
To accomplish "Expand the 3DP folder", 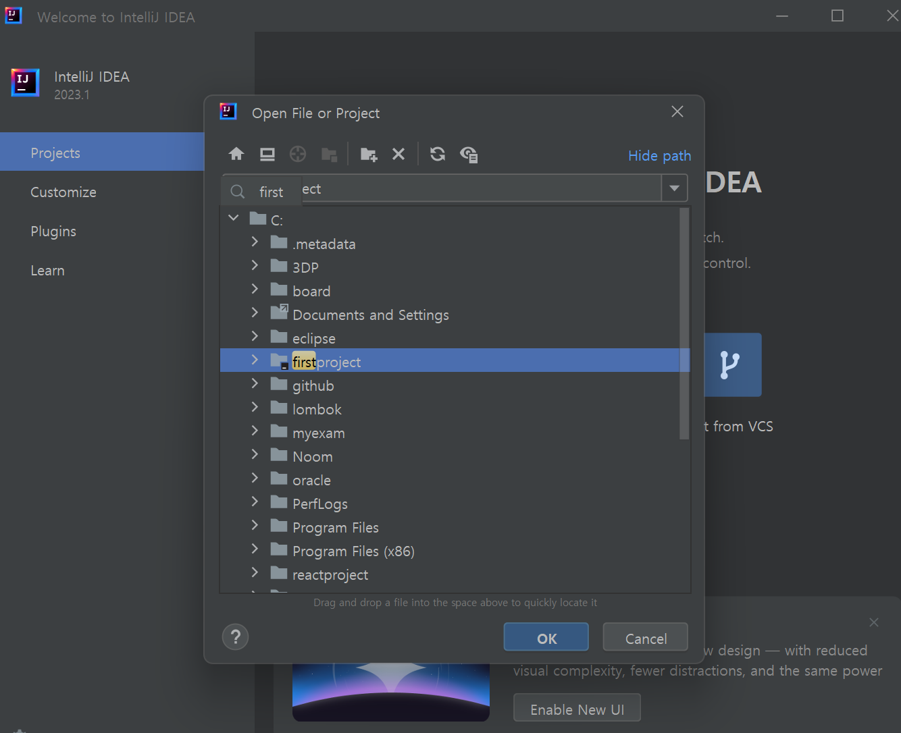I will pyautogui.click(x=255, y=265).
